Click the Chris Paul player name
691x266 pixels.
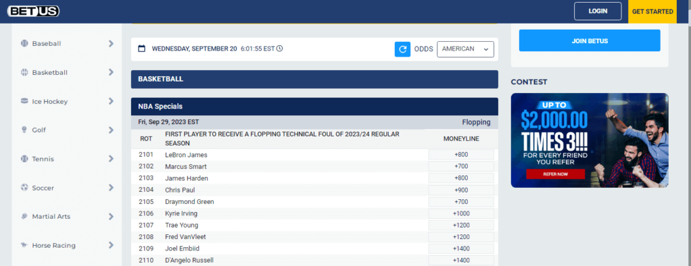[x=179, y=190]
